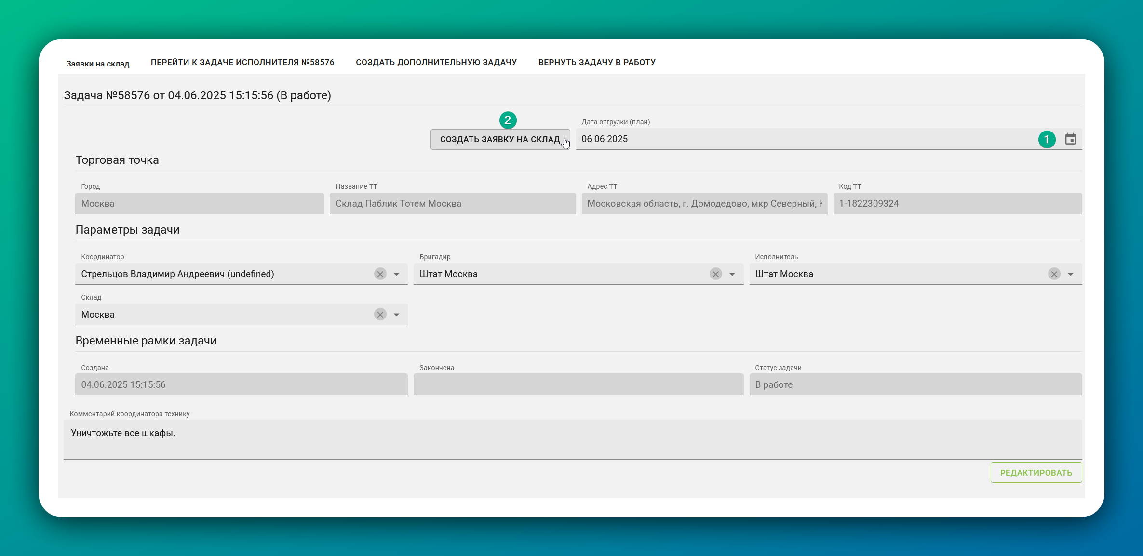Click the Код ТТ field

pyautogui.click(x=957, y=203)
